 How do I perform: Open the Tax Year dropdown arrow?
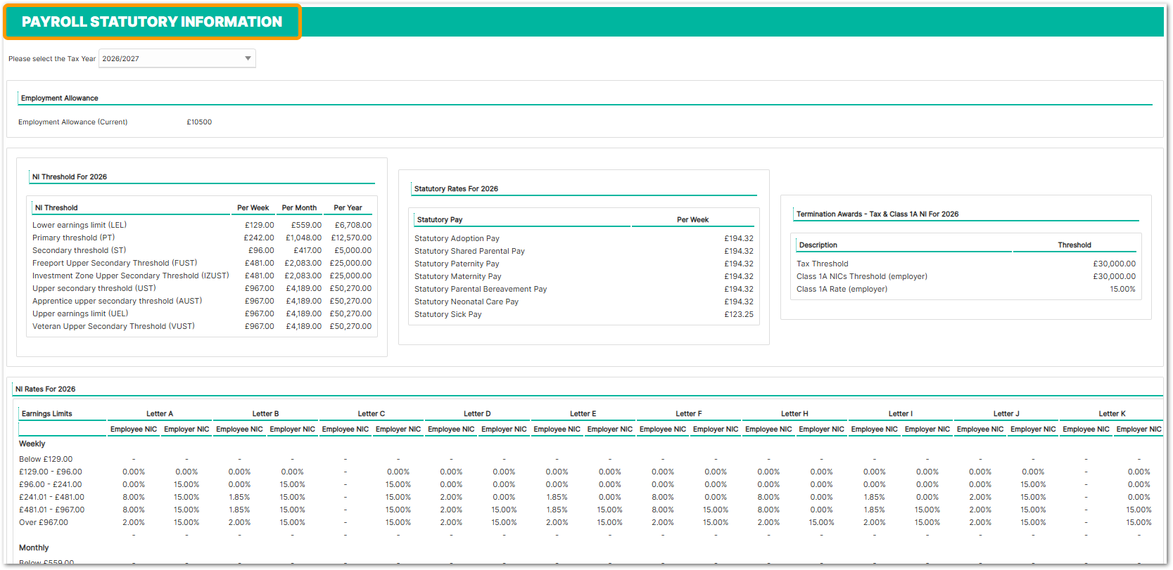(248, 58)
